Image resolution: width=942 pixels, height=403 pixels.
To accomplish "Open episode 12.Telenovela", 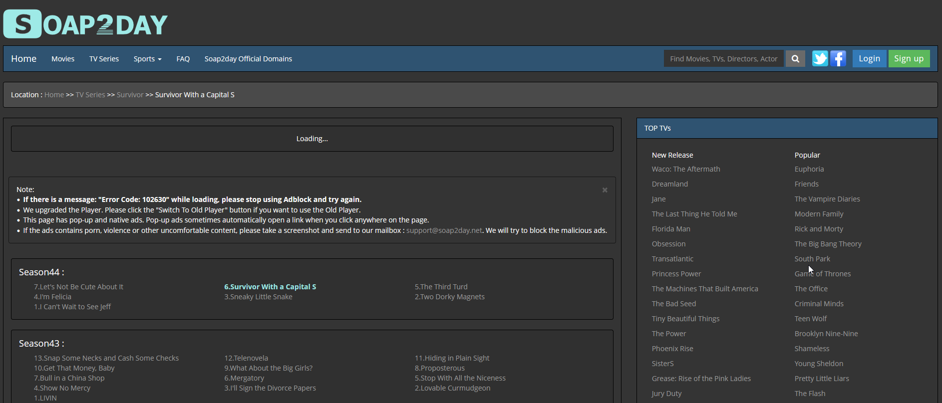I will pos(246,358).
